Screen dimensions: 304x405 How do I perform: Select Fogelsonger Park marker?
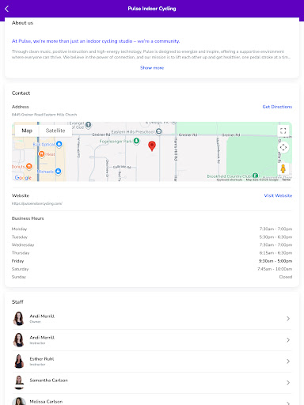point(136,141)
